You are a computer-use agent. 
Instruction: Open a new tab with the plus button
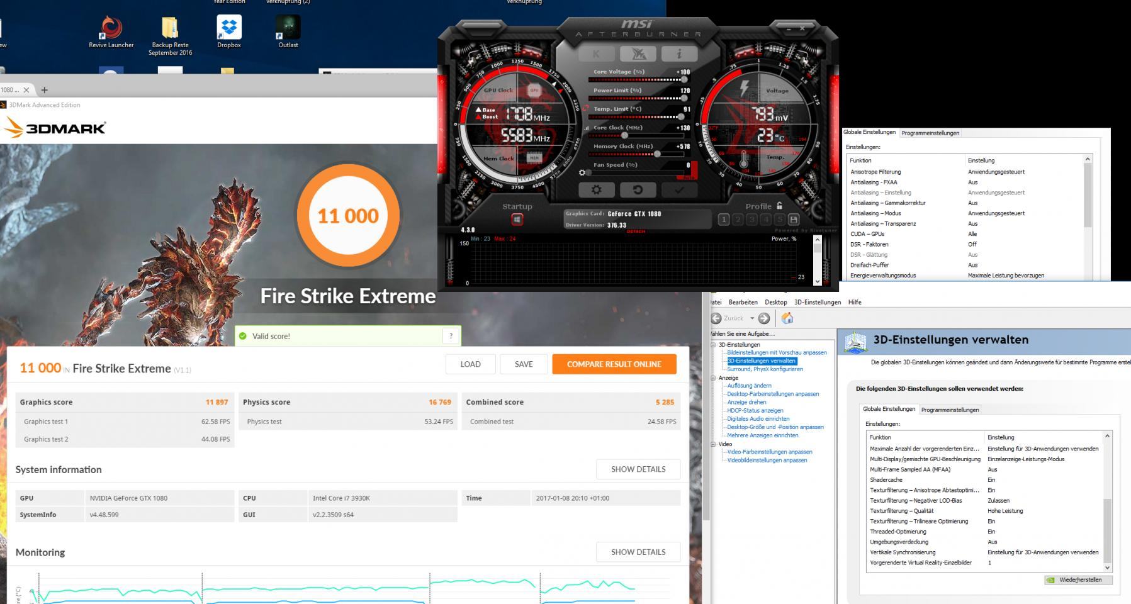pos(44,90)
